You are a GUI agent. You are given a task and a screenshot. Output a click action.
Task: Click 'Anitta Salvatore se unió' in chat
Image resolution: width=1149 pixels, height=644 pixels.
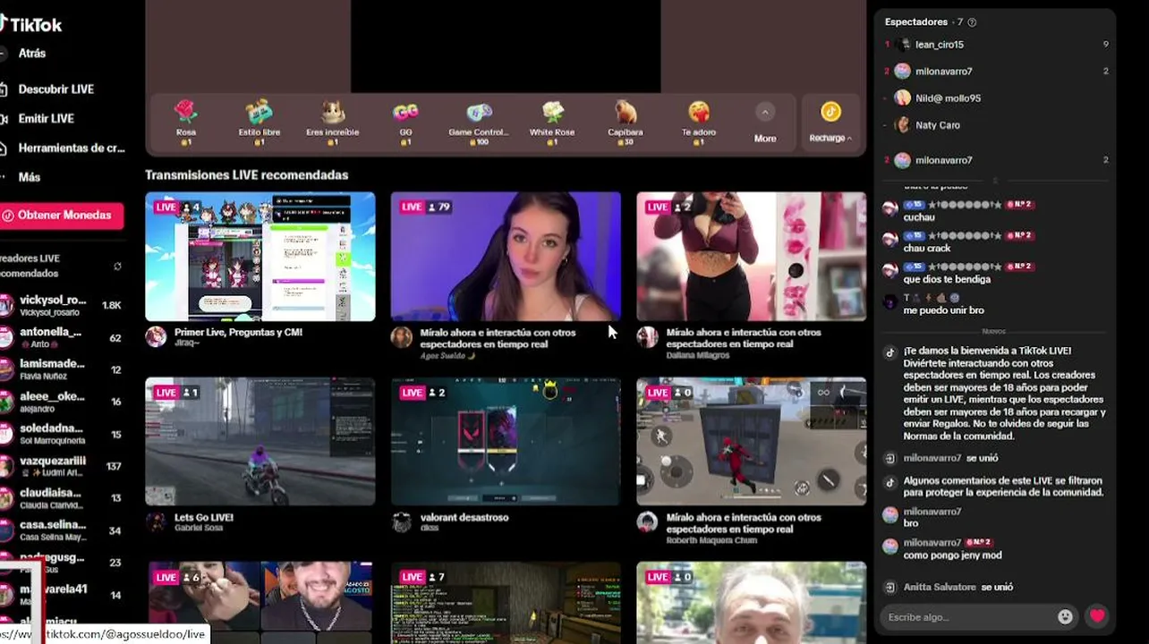click(958, 587)
